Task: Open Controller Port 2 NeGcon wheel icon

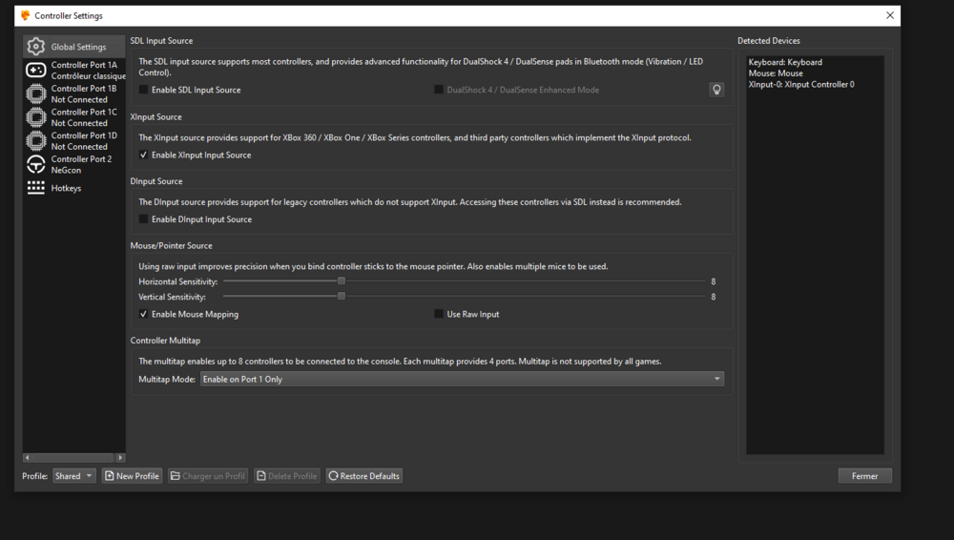Action: point(36,164)
